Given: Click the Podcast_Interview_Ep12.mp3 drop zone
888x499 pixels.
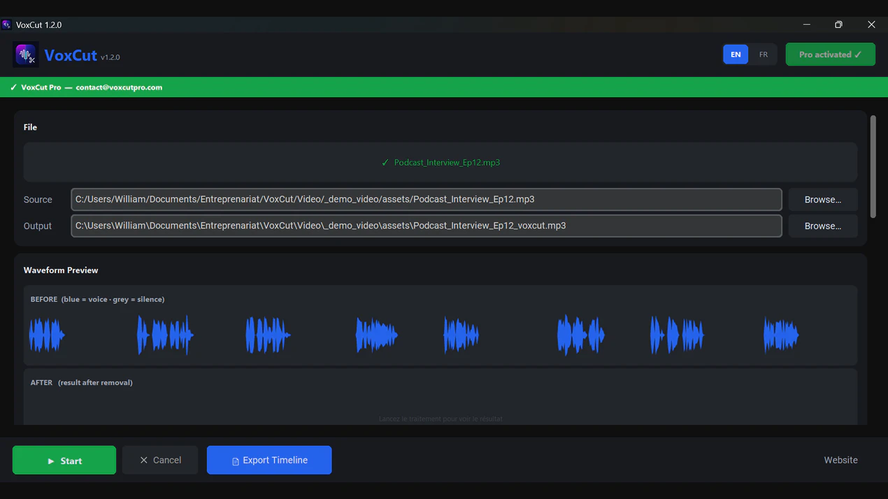Looking at the screenshot, I should tap(441, 162).
